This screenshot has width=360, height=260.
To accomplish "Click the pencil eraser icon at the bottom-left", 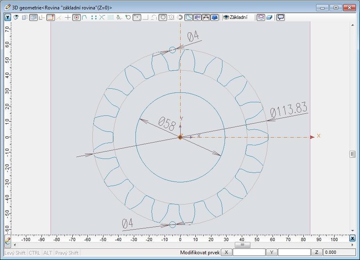I will tap(7, 241).
